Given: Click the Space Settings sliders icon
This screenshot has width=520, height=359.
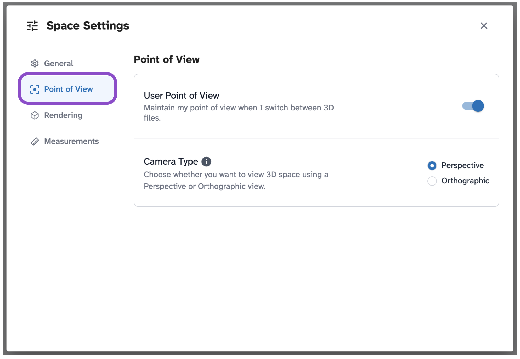Looking at the screenshot, I should click(x=32, y=26).
